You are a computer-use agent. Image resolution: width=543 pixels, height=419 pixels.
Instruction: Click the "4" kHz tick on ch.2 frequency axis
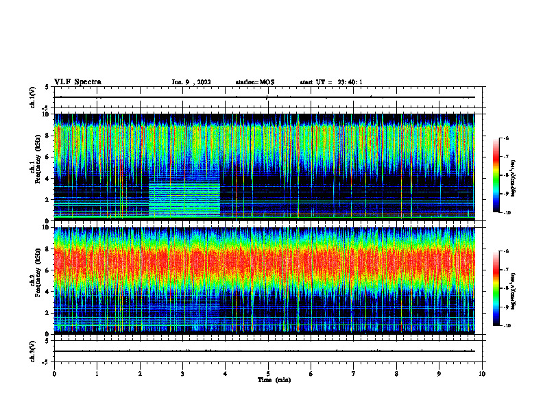click(48, 292)
